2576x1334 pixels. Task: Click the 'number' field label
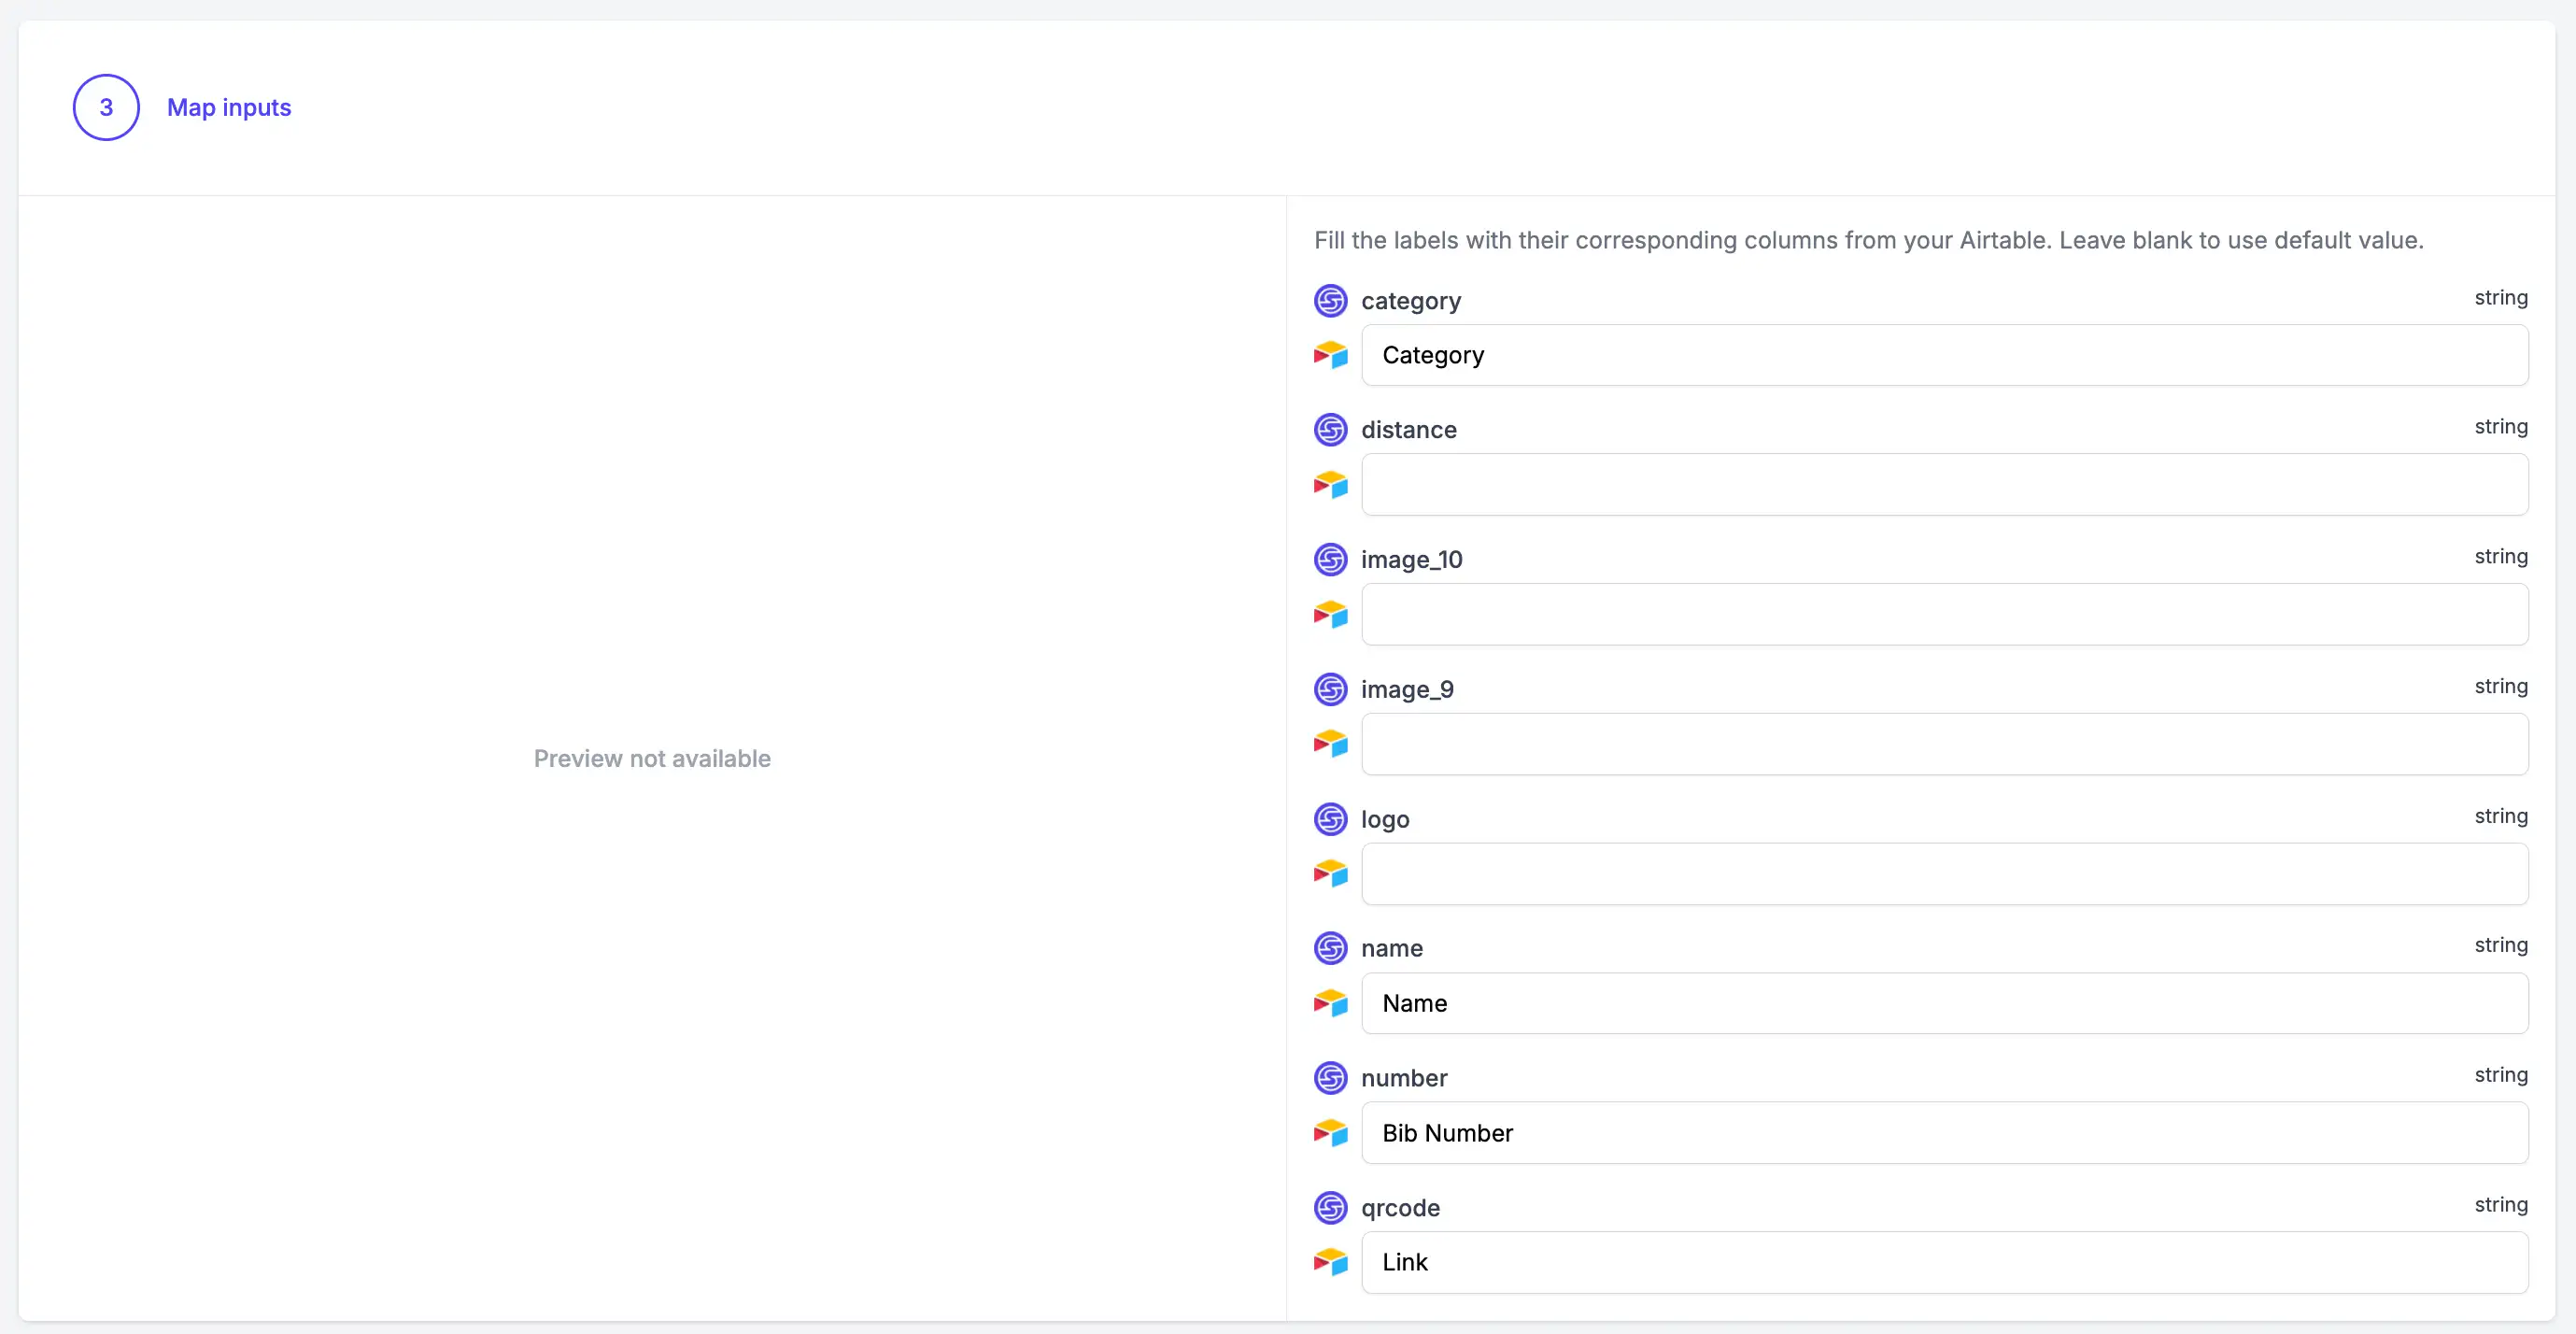[1404, 1078]
